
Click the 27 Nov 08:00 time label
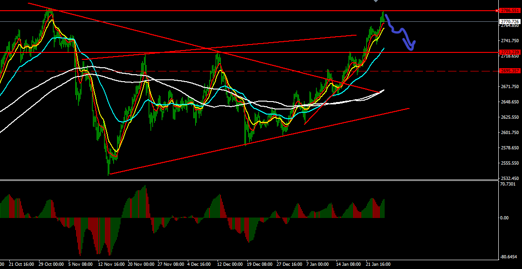171,264
